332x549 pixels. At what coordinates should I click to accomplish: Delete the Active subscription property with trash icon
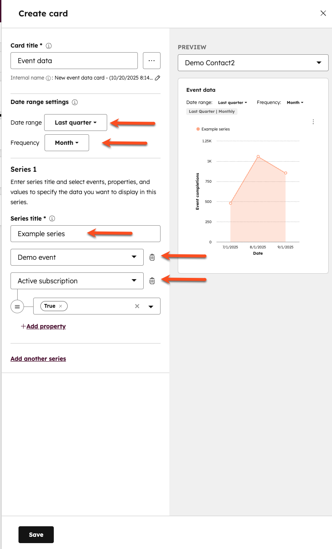coord(152,281)
